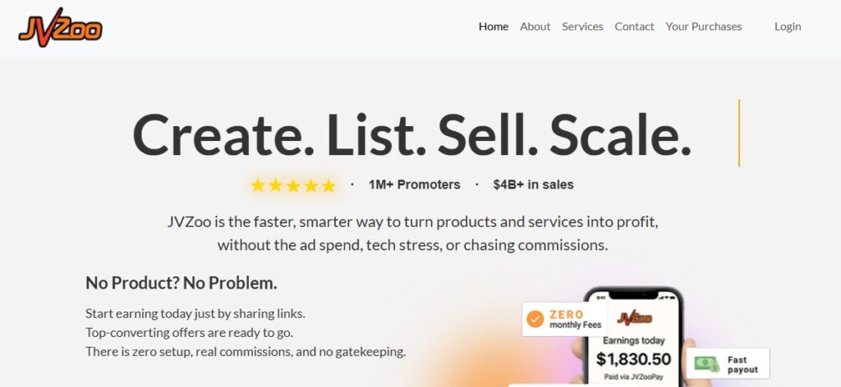Open the Services menu item
This screenshot has width=841, height=387.
point(582,26)
